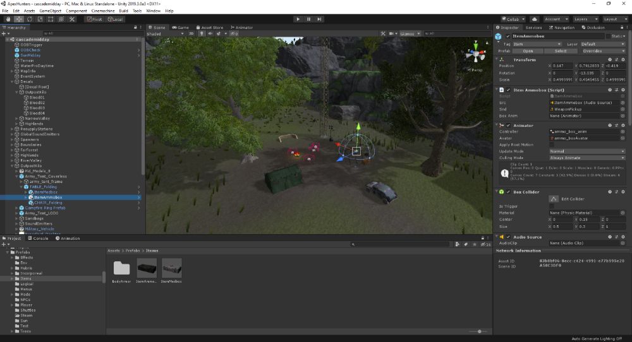Click the Step frame button
Viewport: 632px width, 342px height.
[319, 19]
